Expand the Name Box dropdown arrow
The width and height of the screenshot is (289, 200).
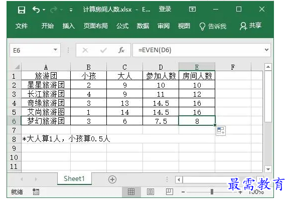coord(55,50)
